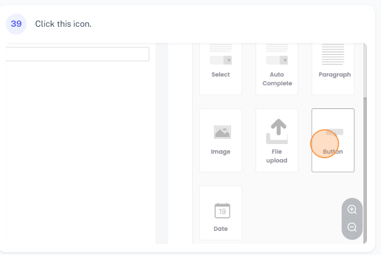
Task: Zoom in using the magnifier plus icon
Action: pyautogui.click(x=352, y=209)
